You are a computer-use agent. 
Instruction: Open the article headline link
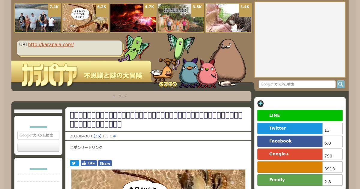(156, 119)
